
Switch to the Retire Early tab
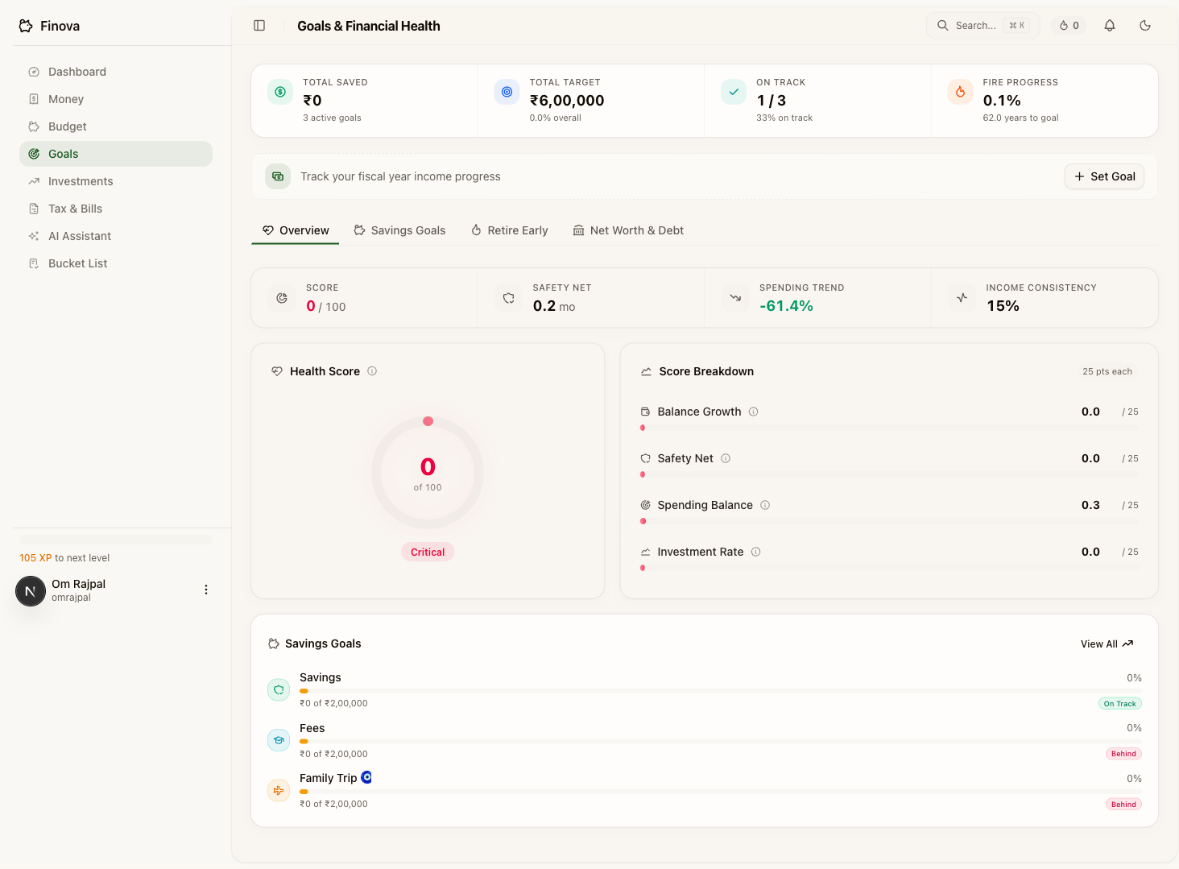pos(509,230)
